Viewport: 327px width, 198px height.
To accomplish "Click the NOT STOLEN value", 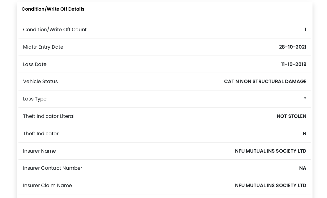I will click(291, 116).
